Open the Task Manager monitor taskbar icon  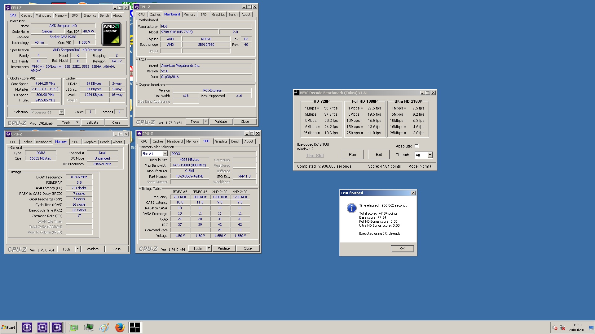(89, 328)
